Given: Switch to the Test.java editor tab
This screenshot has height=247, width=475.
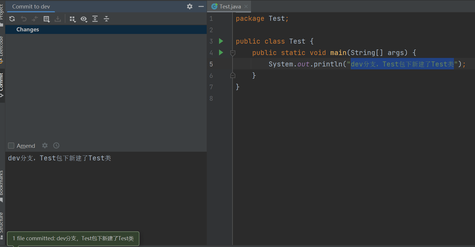Looking at the screenshot, I should pyautogui.click(x=230, y=6).
